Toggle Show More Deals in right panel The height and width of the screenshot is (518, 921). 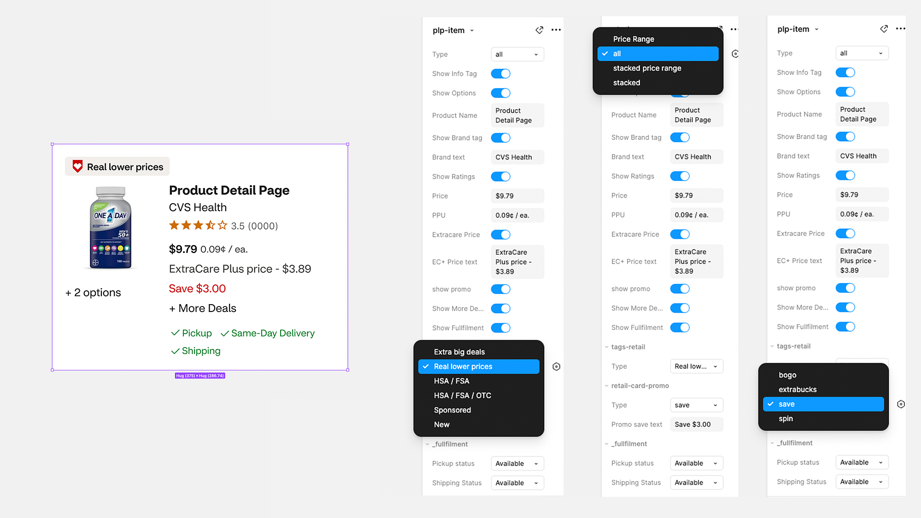845,307
